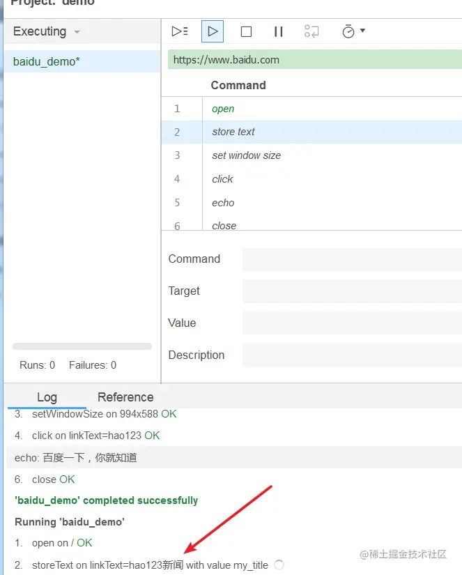Click log entry open on / OK
Screen dimensions: 462x575
[54, 543]
